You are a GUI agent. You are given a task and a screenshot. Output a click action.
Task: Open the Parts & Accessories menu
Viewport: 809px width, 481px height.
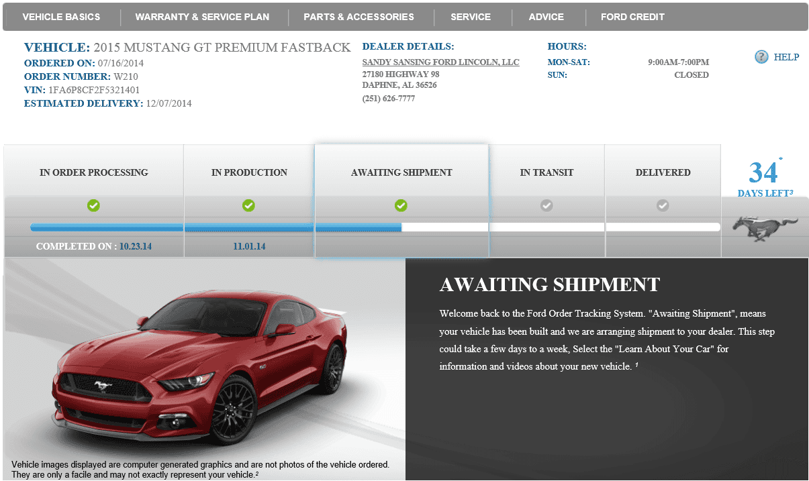click(x=359, y=17)
